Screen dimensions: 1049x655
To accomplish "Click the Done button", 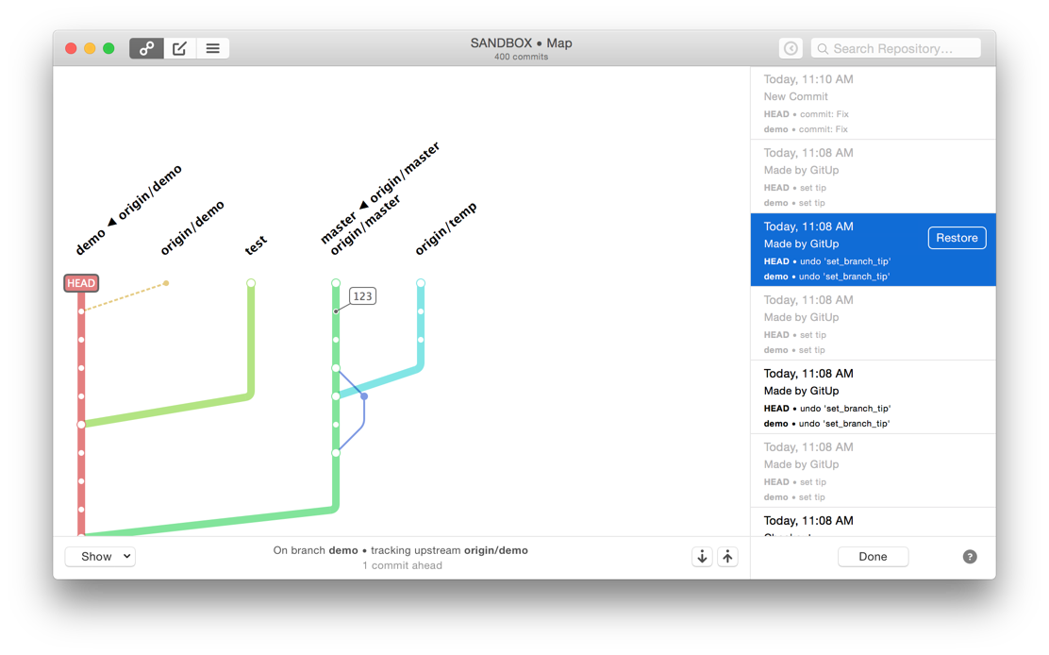I will tap(873, 557).
